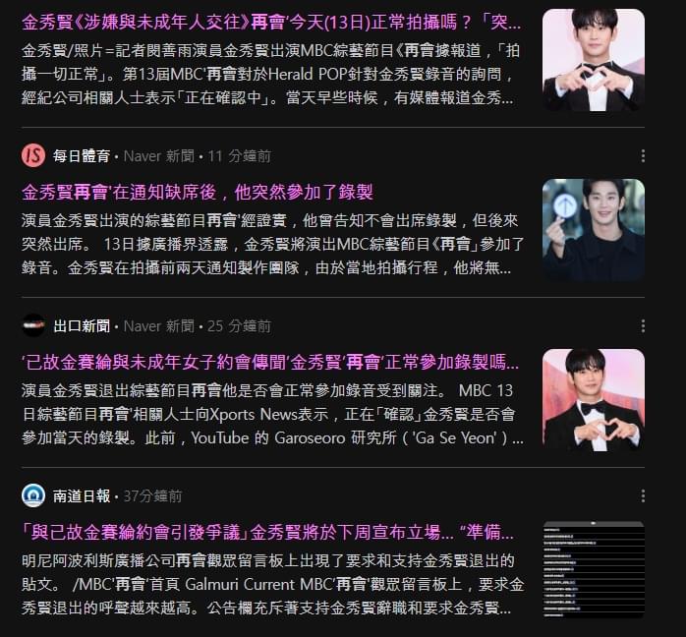Click the first article's heart-pose thumbnail
This screenshot has width=686, height=637.
click(594, 60)
